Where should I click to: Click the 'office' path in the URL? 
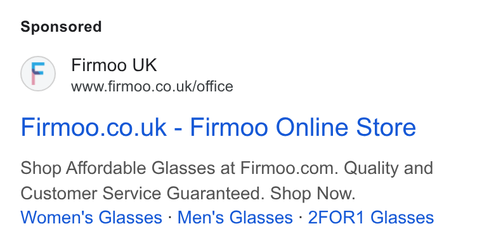[215, 86]
